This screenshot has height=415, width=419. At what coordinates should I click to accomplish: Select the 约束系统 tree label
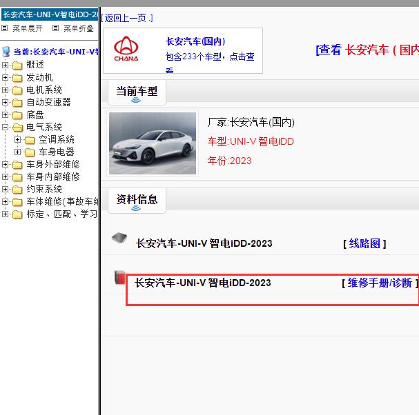coord(44,189)
